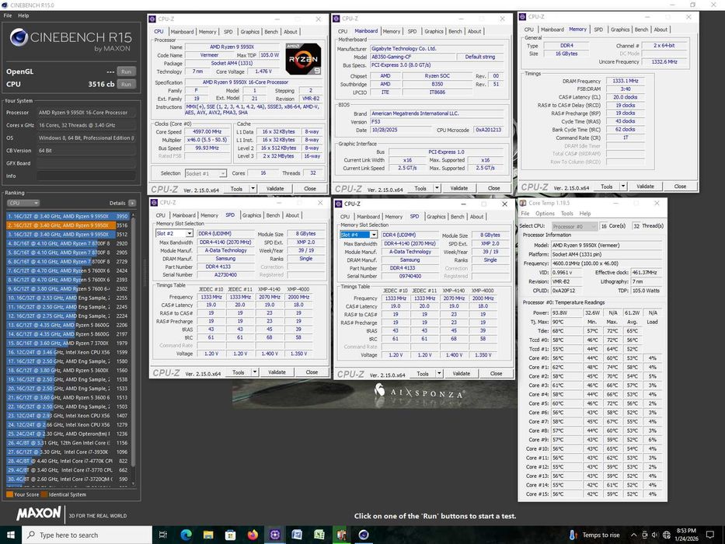Select ranking entry 4 Ryzen 7 8700F 2920
725x544 pixels.
pyautogui.click(x=68, y=243)
